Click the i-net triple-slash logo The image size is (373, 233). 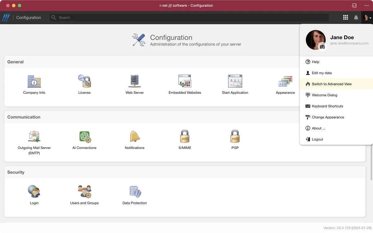coord(6,18)
